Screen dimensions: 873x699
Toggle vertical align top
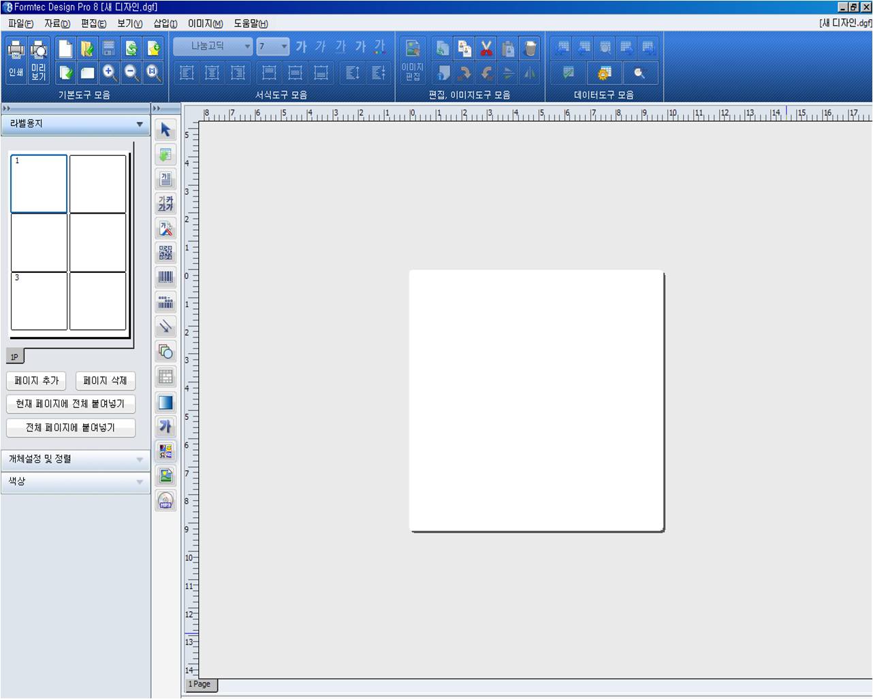[x=269, y=72]
